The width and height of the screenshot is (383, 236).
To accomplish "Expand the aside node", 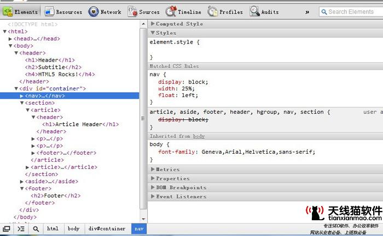I will coord(21,181).
